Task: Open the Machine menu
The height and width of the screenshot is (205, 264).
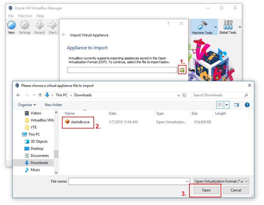Action: click(x=25, y=16)
